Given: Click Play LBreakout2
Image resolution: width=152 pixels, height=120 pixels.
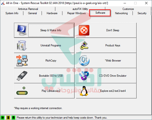Looking at the screenshot, I should (44, 91).
